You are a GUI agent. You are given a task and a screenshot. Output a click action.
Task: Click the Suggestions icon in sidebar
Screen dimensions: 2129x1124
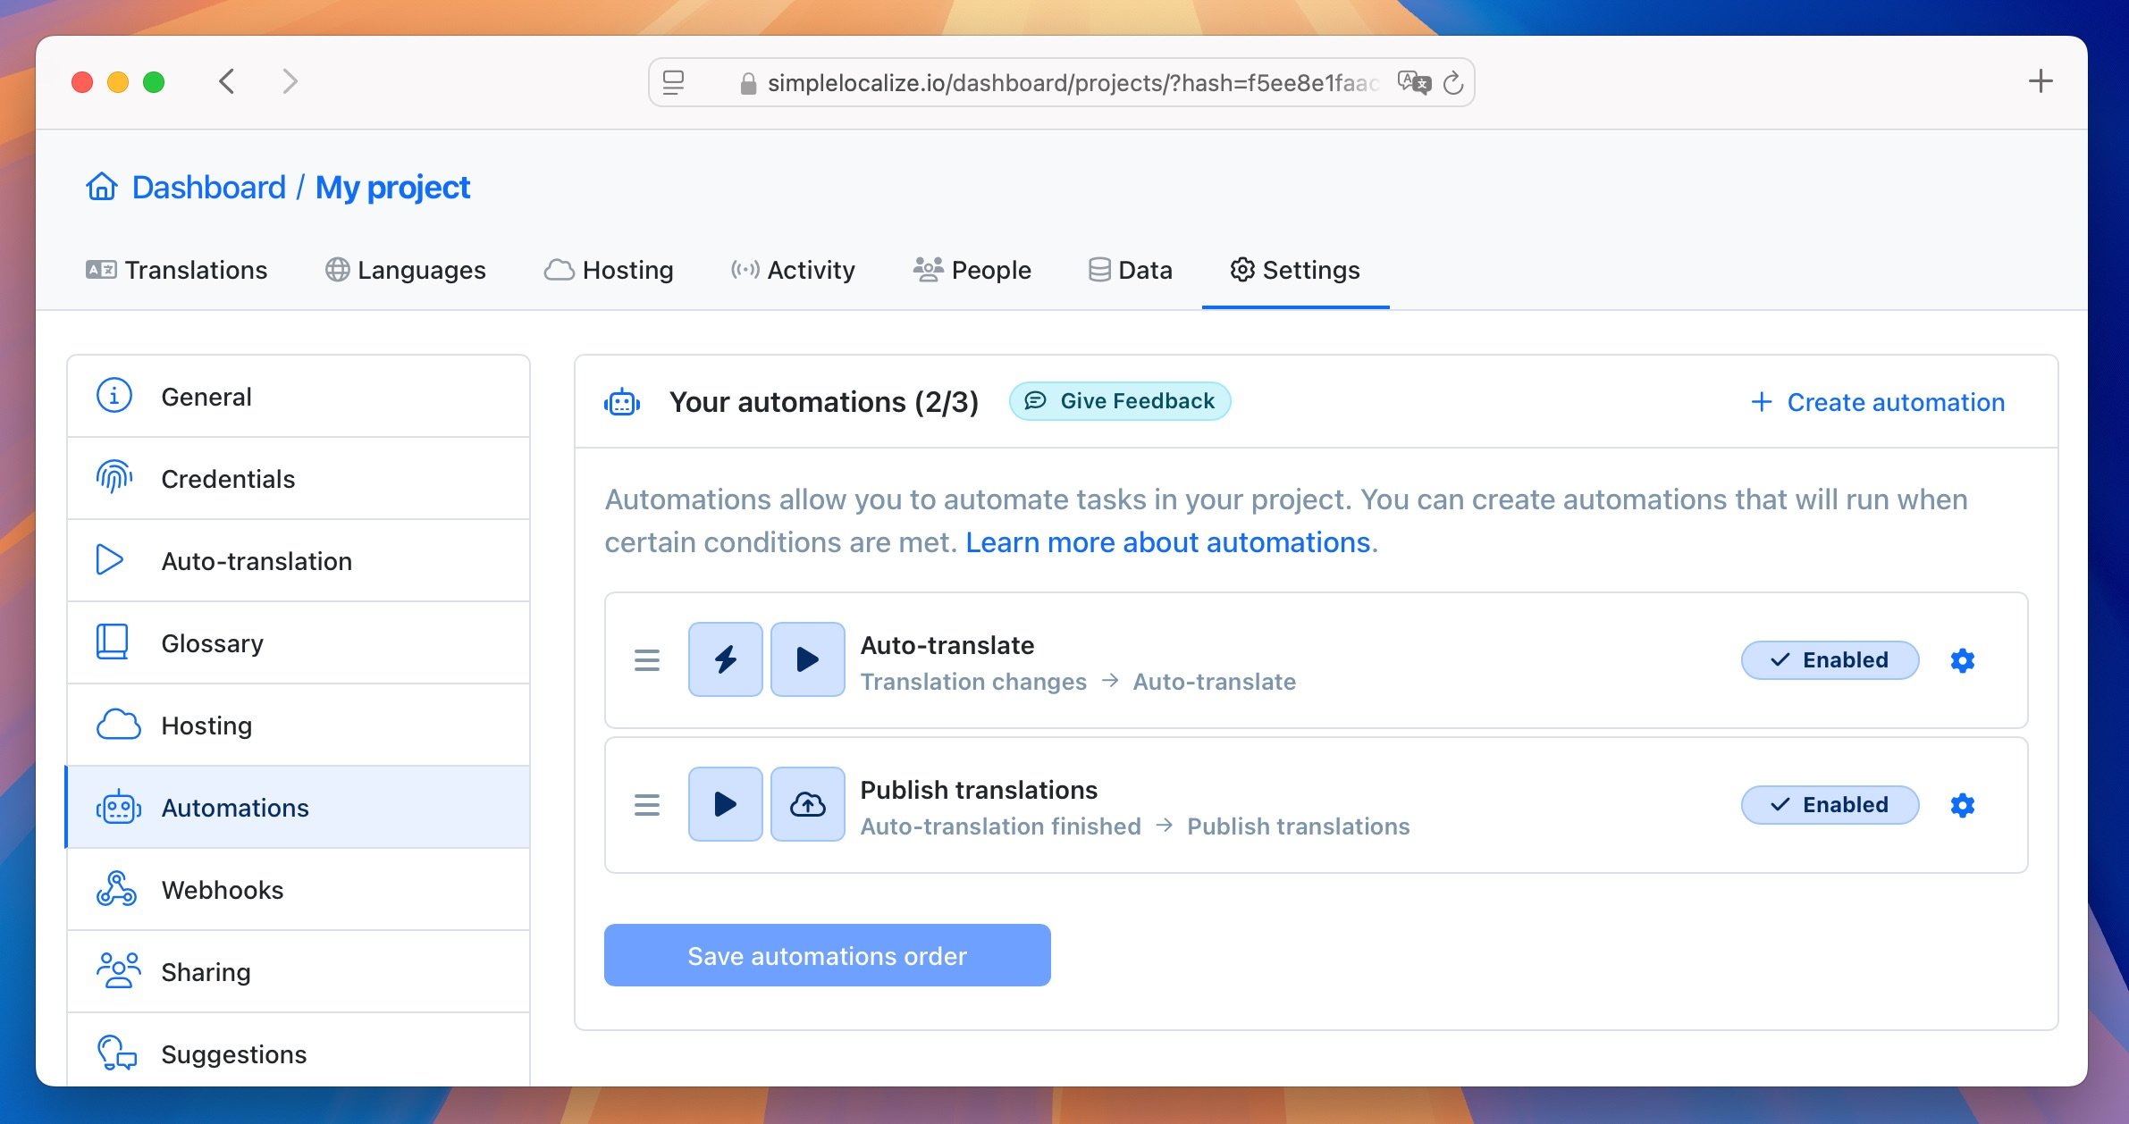(117, 1053)
